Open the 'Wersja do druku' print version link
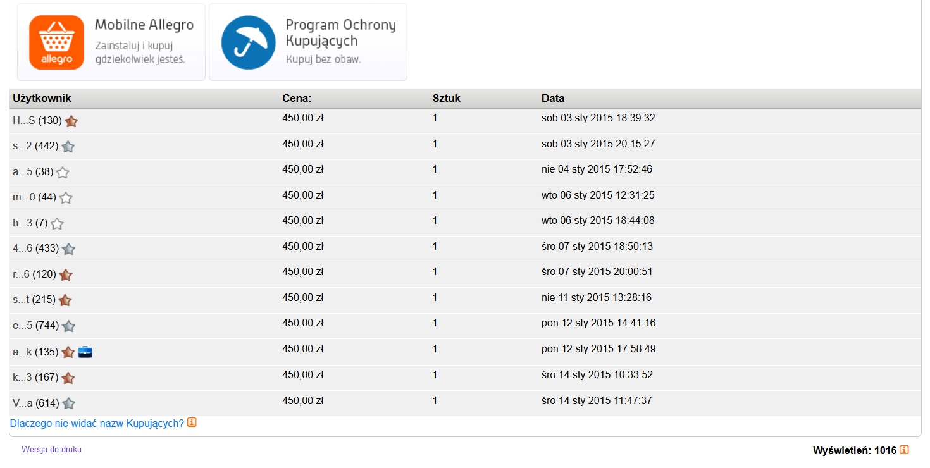Screen dimensions: 930x468 (x=51, y=450)
